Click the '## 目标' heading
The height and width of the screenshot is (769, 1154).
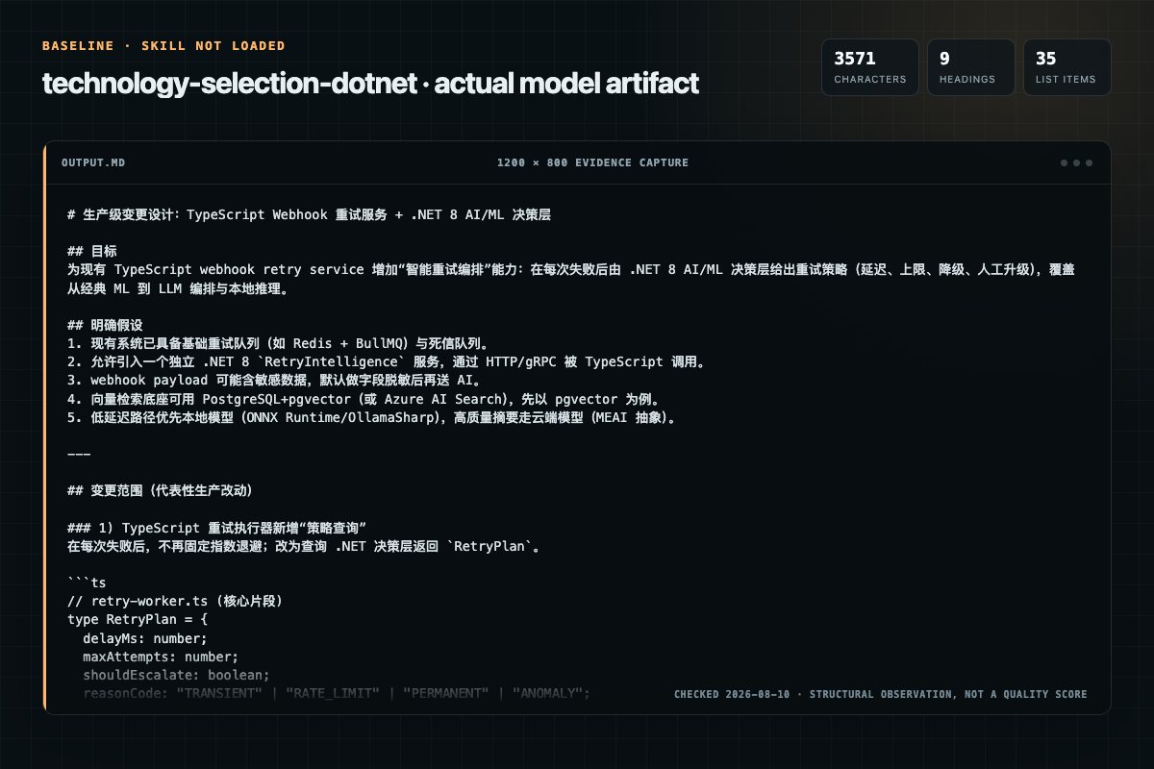(x=91, y=251)
